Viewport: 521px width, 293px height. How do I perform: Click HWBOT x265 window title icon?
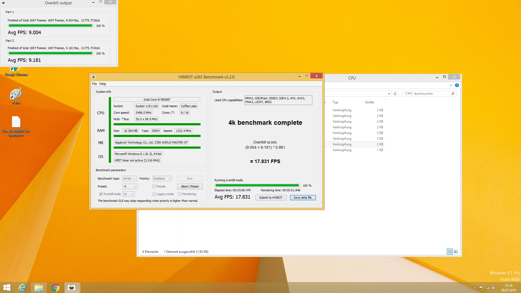tap(94, 77)
